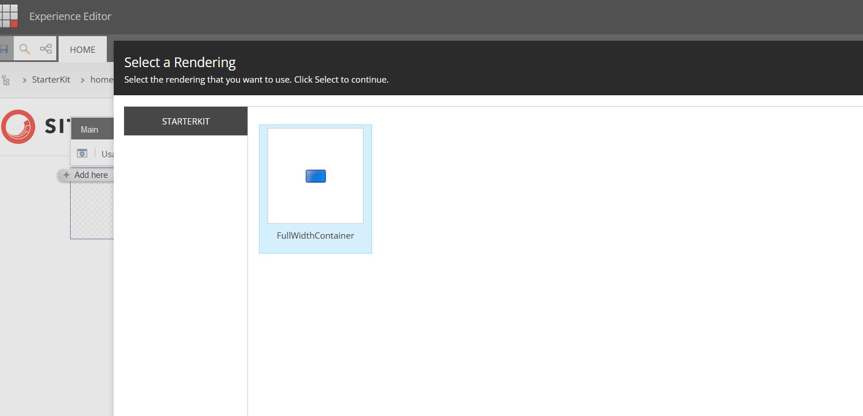The height and width of the screenshot is (416, 863).
Task: Click the Experience Editor title
Action: [x=70, y=17]
